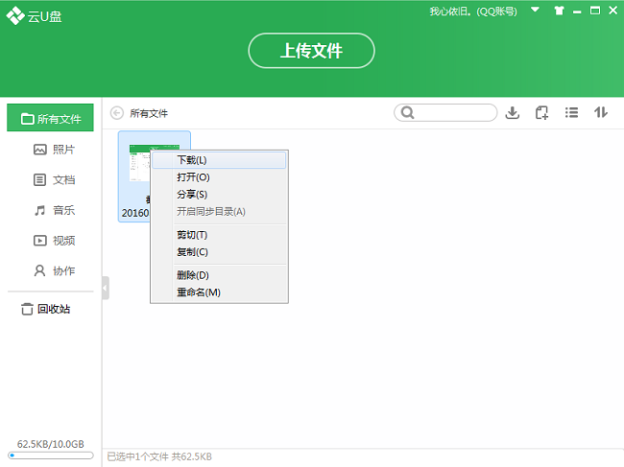Open the 回收站 recycle bin

click(x=45, y=309)
